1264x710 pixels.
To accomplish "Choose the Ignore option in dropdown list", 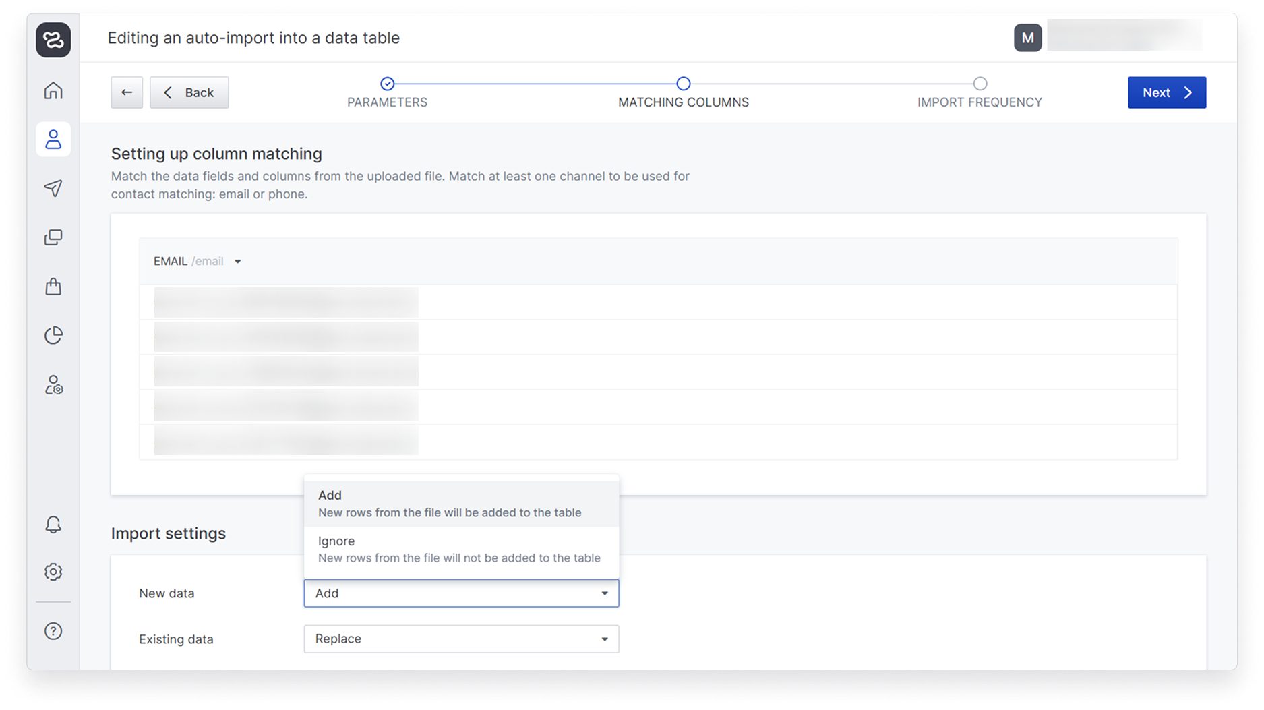I will point(460,549).
